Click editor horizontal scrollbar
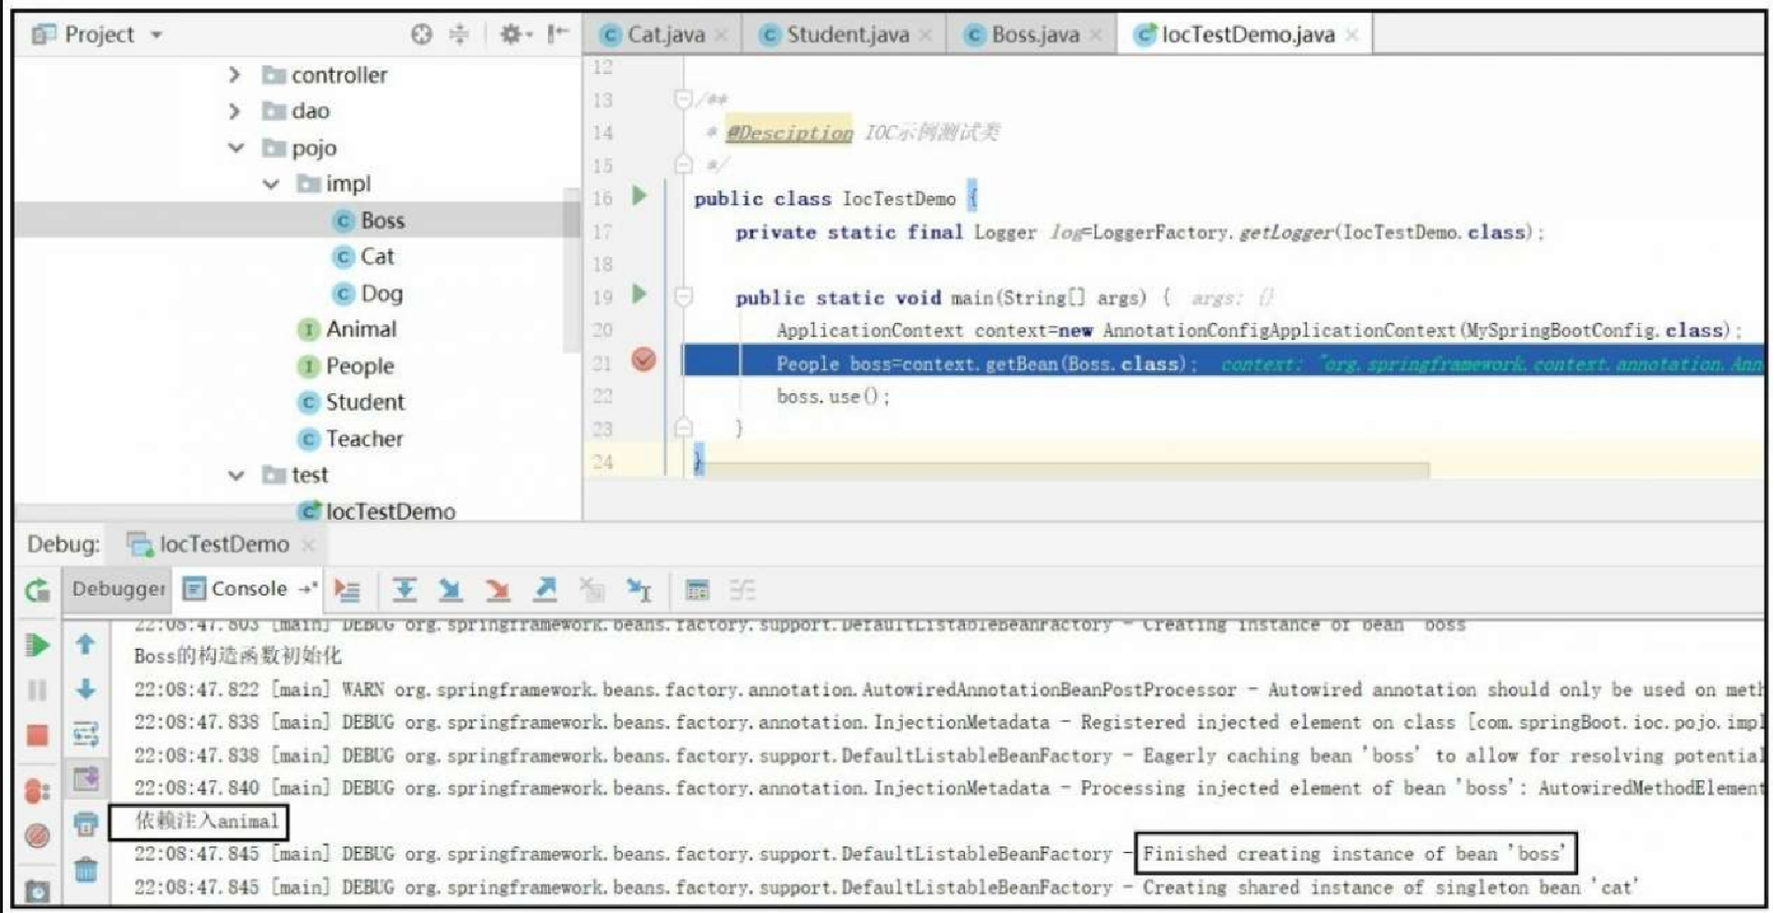 click(x=1068, y=468)
